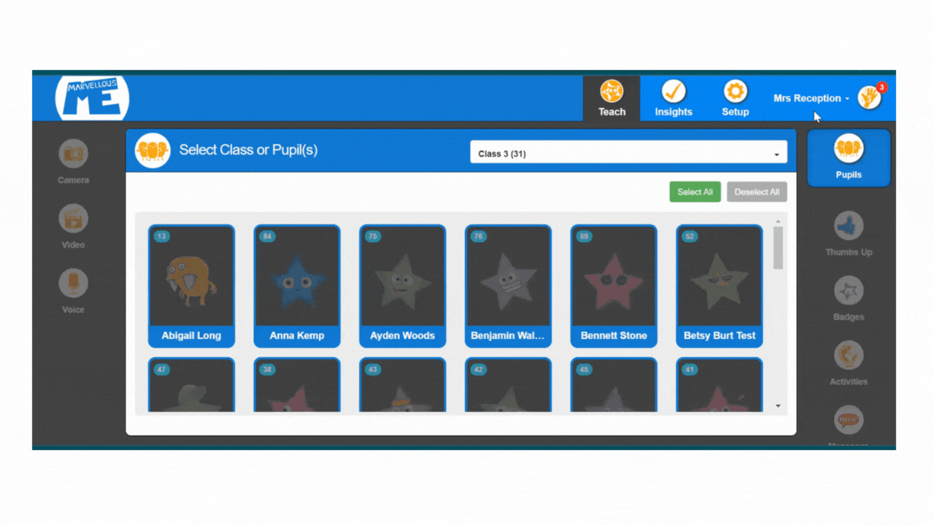The width and height of the screenshot is (934, 525).
Task: Expand the Mrs Reception user menu
Action: 811,98
